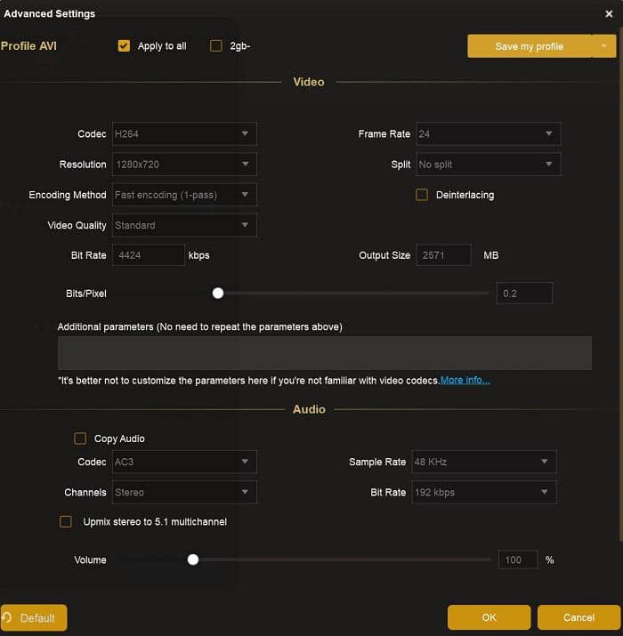Click the Encoding Method label
This screenshot has height=636, width=623.
click(68, 195)
